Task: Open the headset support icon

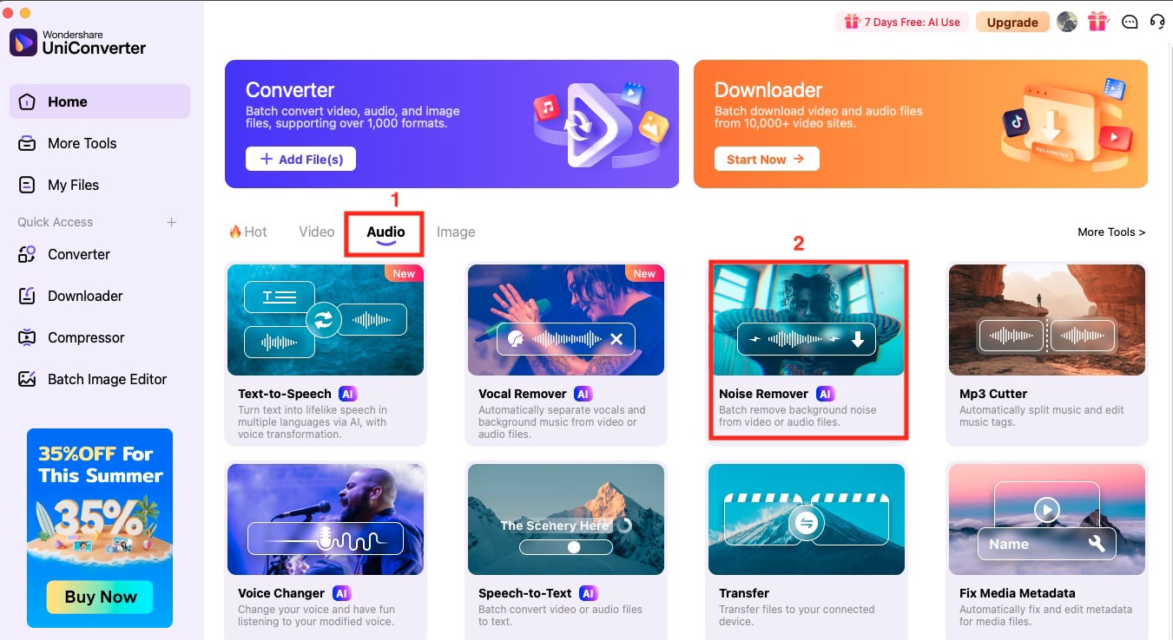Action: (1157, 22)
